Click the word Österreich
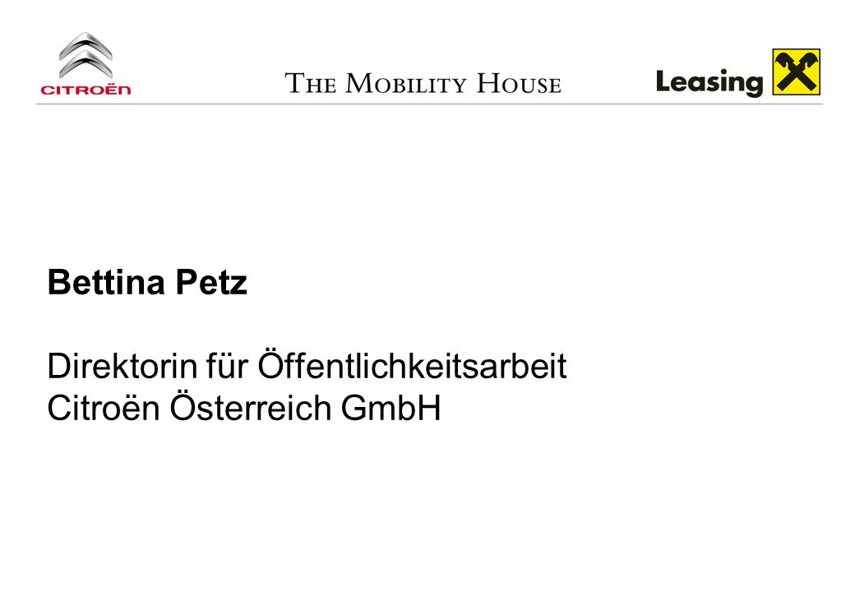The width and height of the screenshot is (855, 592). [250, 406]
